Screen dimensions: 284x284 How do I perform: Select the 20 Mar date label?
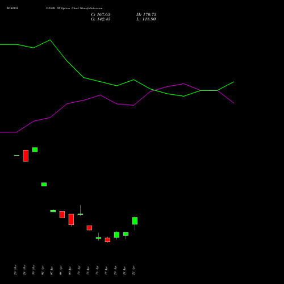(x=15, y=270)
